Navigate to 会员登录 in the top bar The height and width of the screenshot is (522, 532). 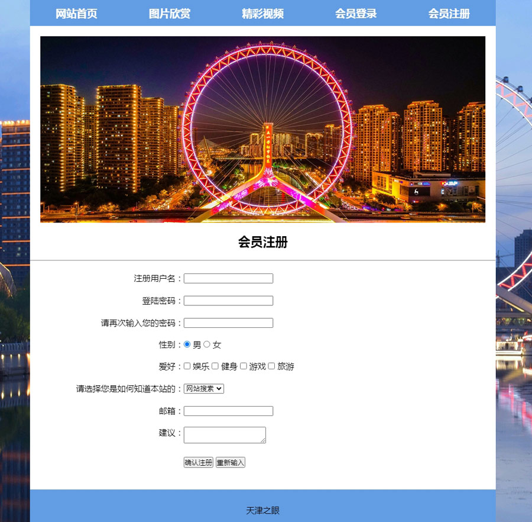click(x=356, y=14)
